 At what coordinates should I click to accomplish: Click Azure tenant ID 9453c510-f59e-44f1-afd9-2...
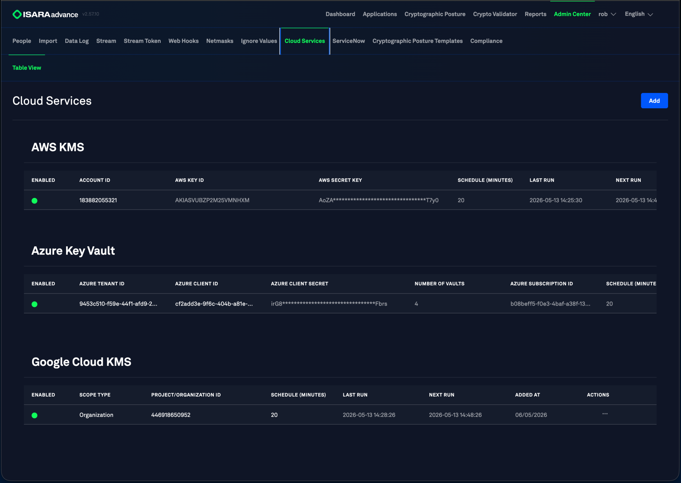coord(118,304)
